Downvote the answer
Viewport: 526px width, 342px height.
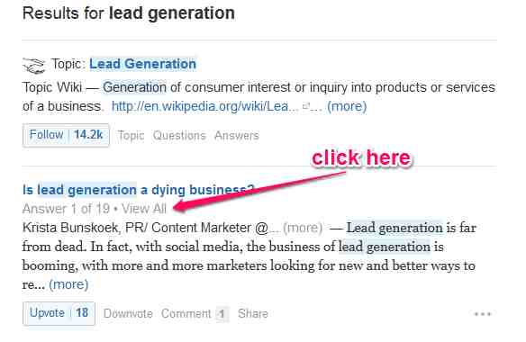[128, 313]
